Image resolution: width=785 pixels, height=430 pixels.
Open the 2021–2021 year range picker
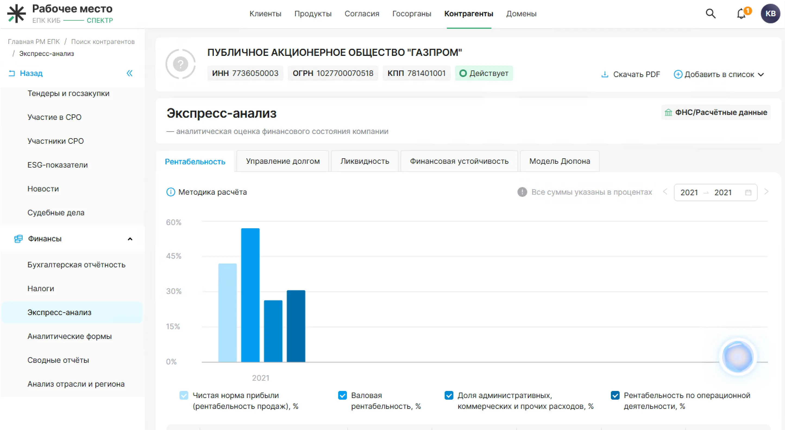[715, 192]
